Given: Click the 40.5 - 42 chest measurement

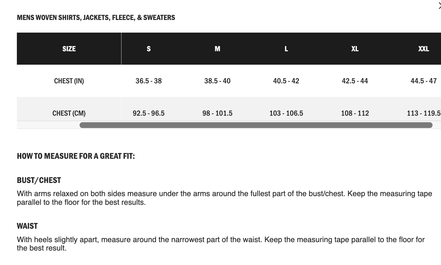Looking at the screenshot, I should click(x=286, y=81).
